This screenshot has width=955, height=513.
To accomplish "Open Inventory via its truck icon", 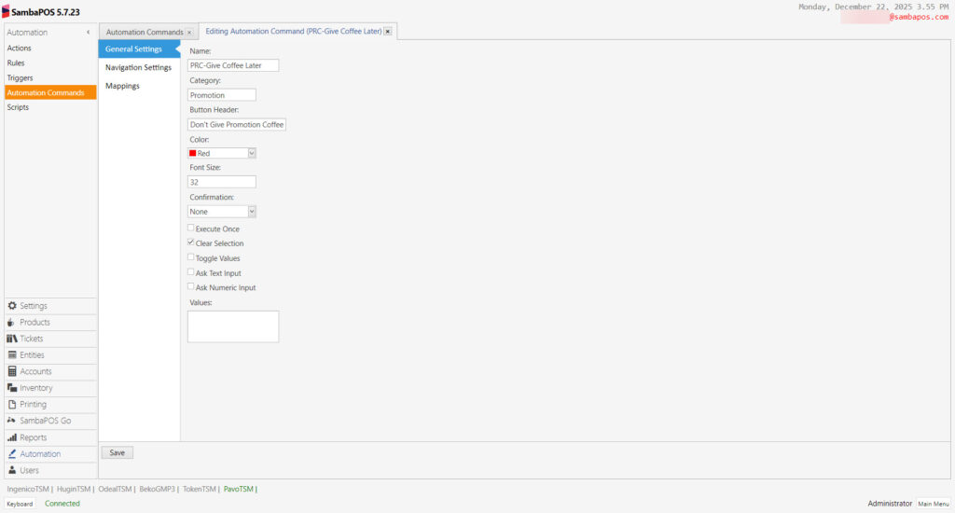I will [x=12, y=388].
